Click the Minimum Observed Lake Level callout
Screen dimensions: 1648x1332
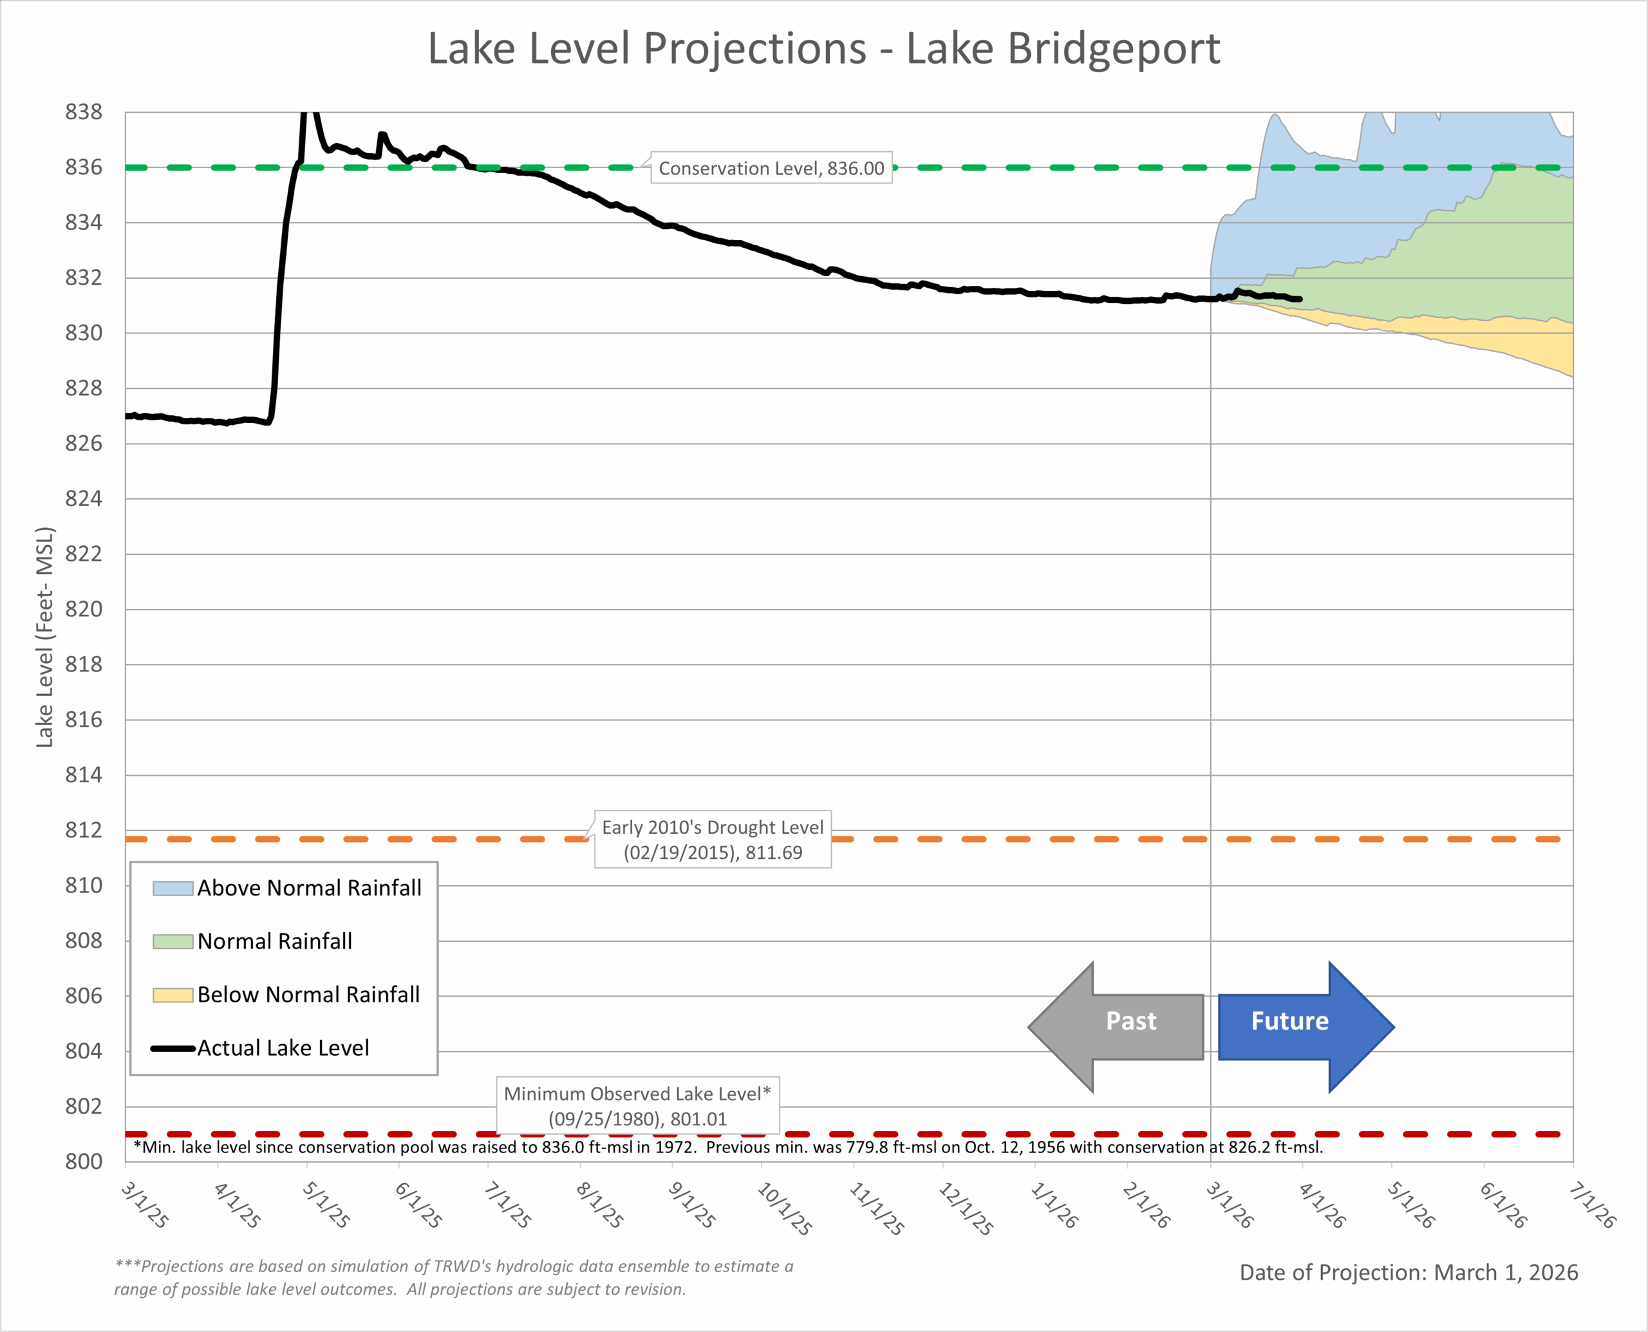click(637, 1105)
